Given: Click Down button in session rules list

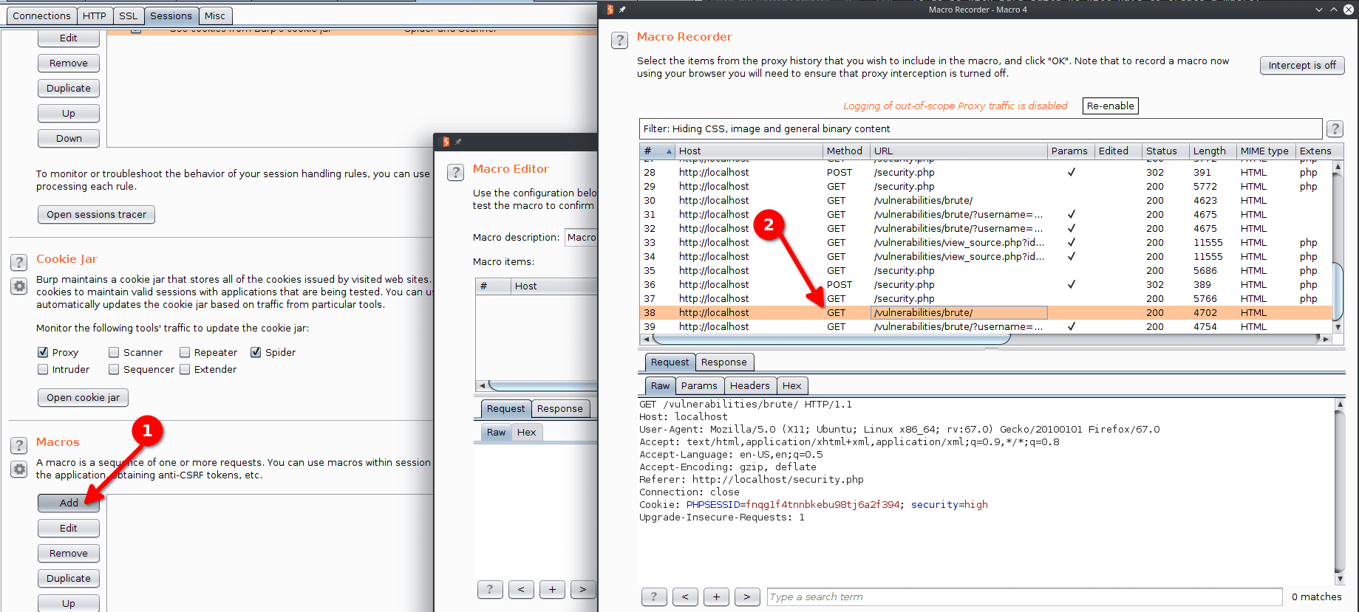Looking at the screenshot, I should (x=69, y=138).
